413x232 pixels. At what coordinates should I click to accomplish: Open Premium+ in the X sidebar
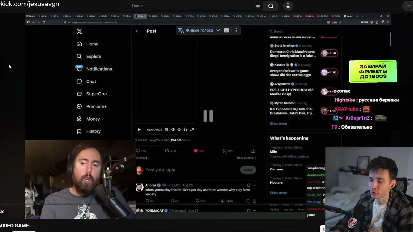click(x=91, y=107)
